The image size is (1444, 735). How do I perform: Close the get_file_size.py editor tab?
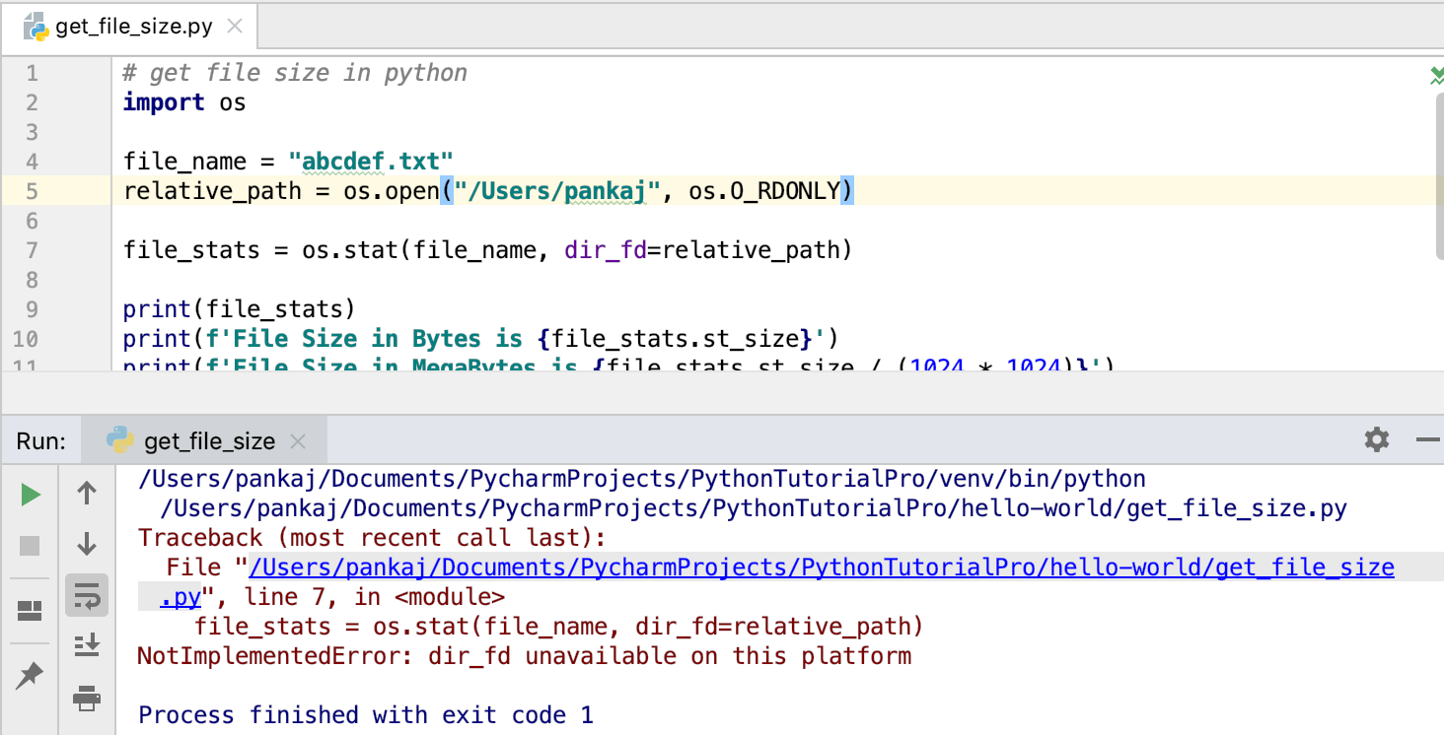click(235, 27)
